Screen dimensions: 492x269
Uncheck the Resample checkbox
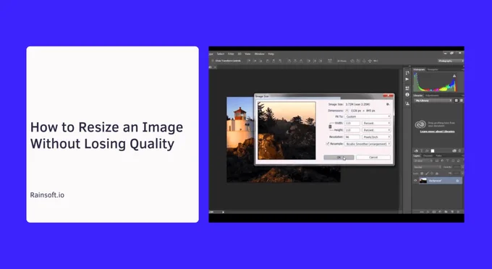(x=328, y=144)
